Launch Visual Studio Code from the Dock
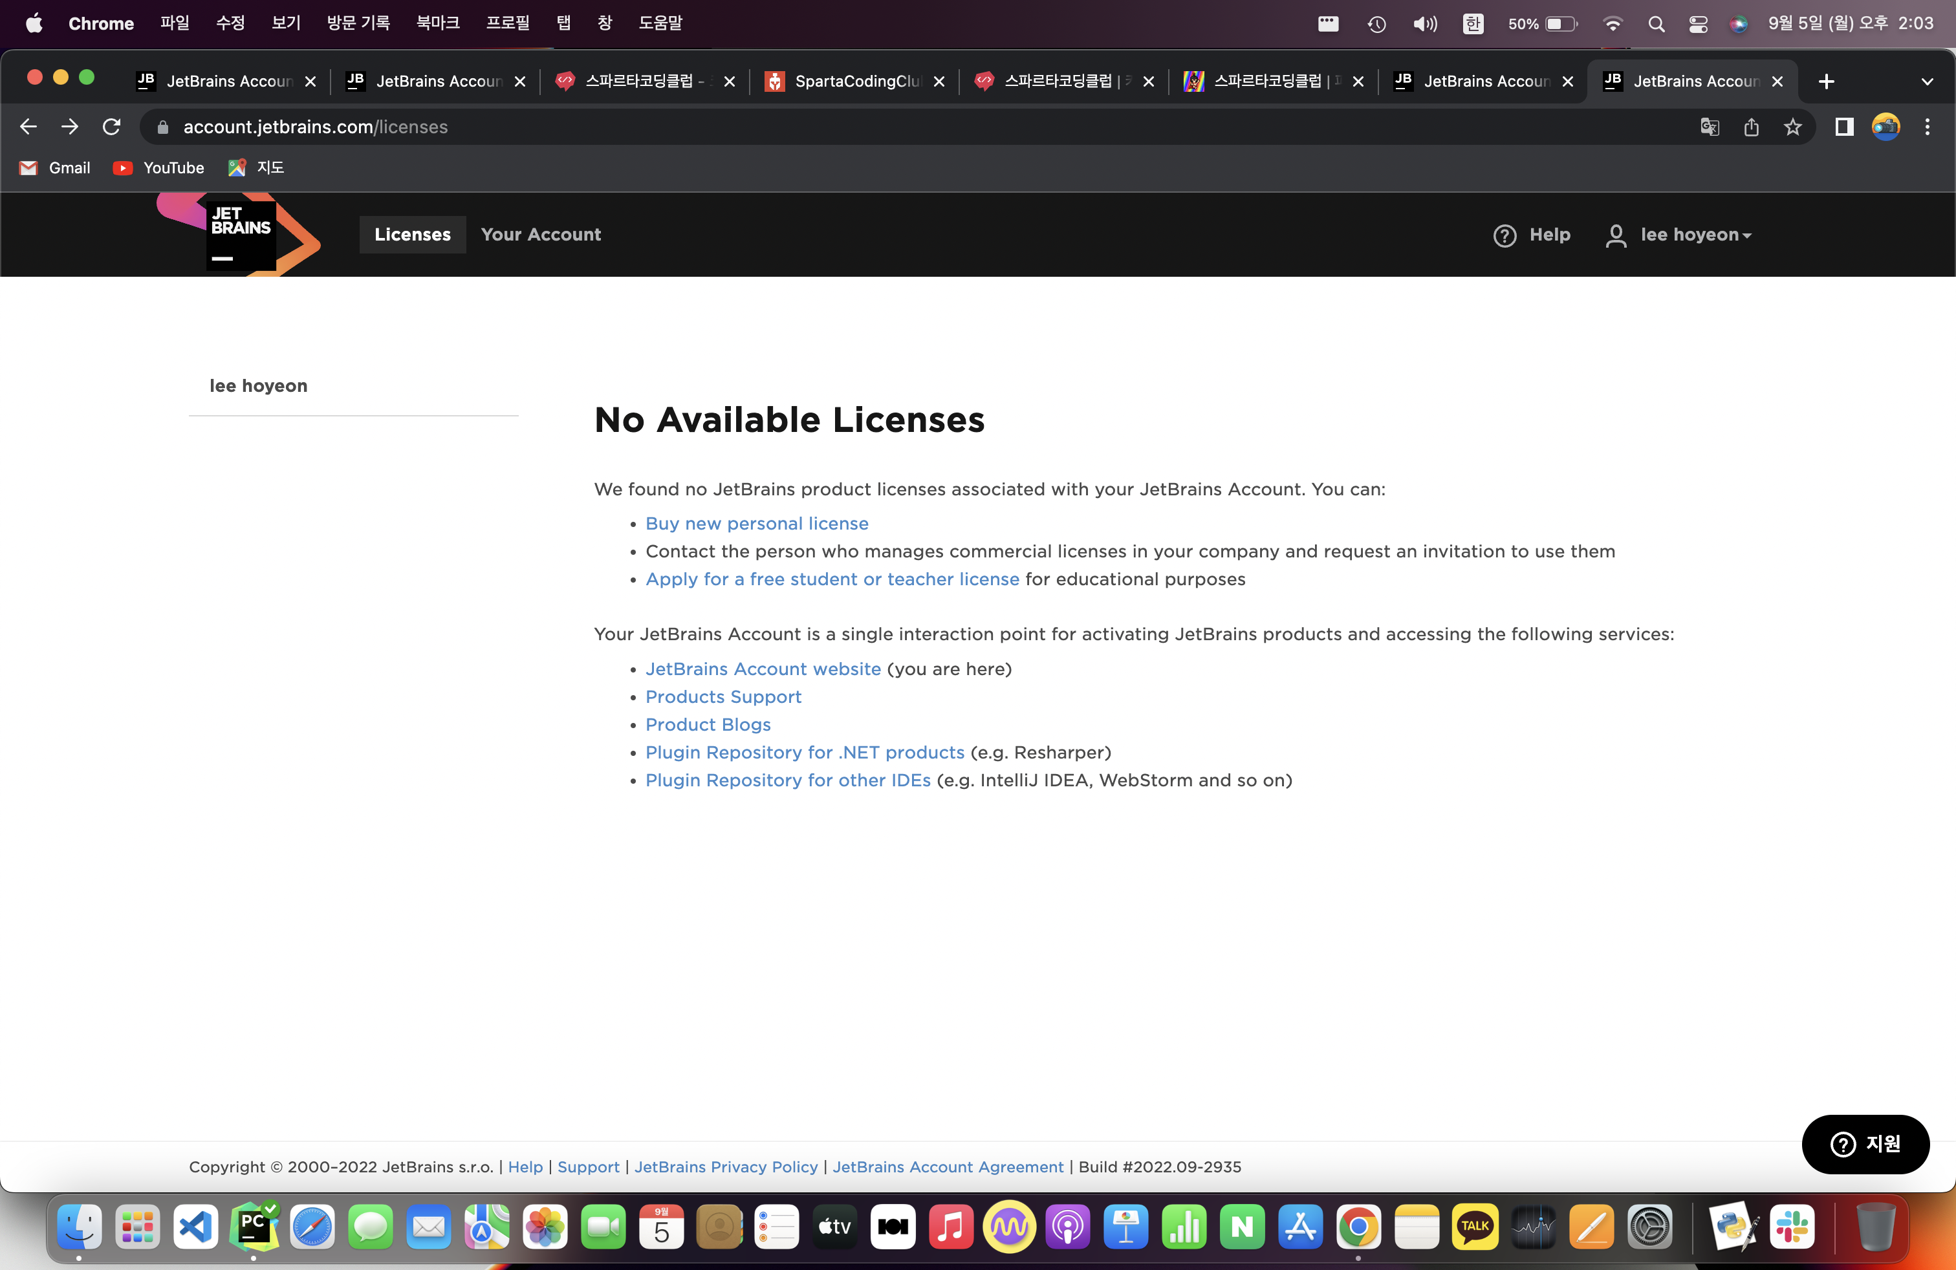1956x1270 pixels. click(195, 1227)
